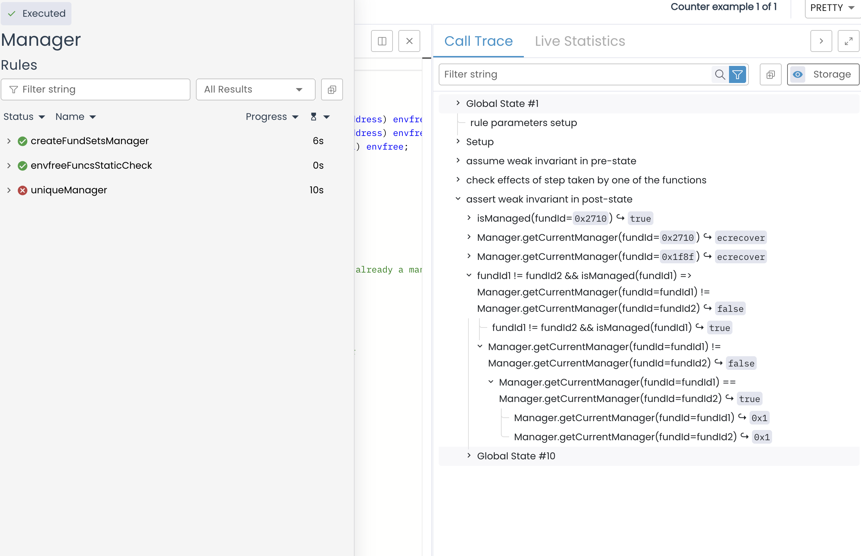Open the All Results dropdown
The image size is (861, 556).
coord(255,89)
